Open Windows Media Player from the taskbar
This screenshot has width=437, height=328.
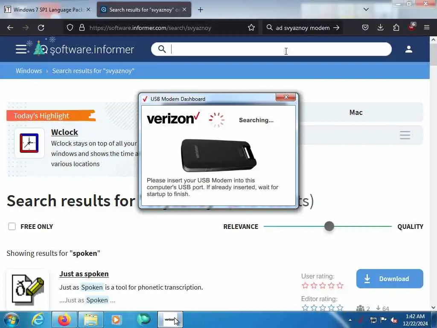[x=117, y=319]
